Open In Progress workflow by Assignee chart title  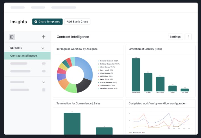77,49
